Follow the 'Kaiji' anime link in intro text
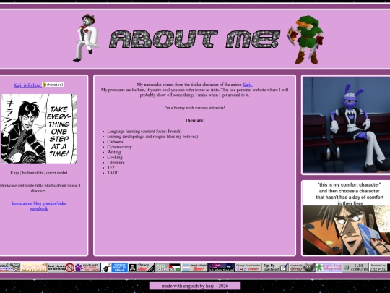Image resolution: width=390 pixels, height=293 pixels. pyautogui.click(x=247, y=85)
